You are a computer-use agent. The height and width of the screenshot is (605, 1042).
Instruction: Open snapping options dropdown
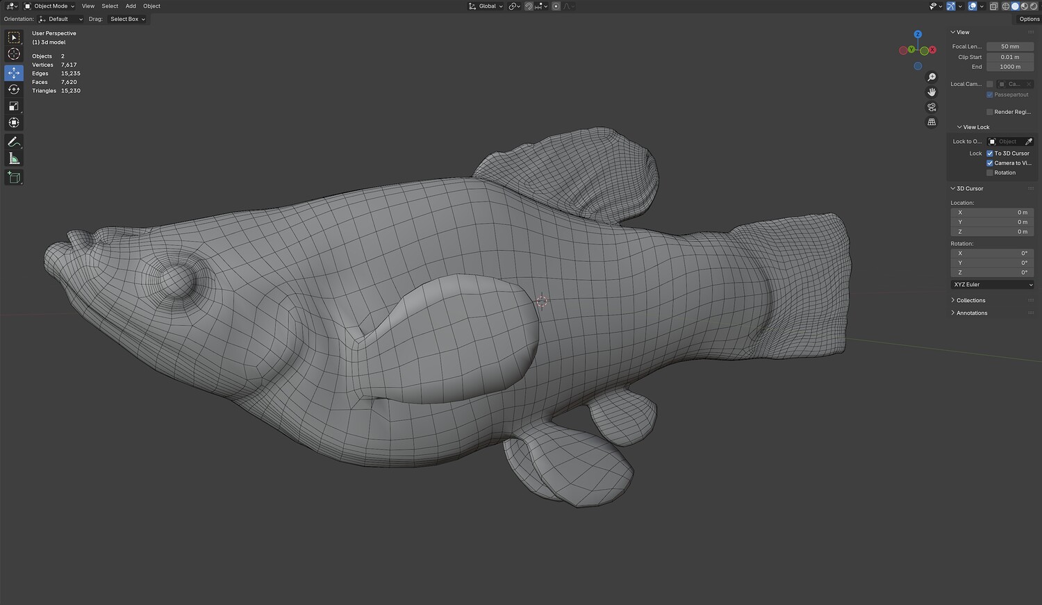pos(540,6)
